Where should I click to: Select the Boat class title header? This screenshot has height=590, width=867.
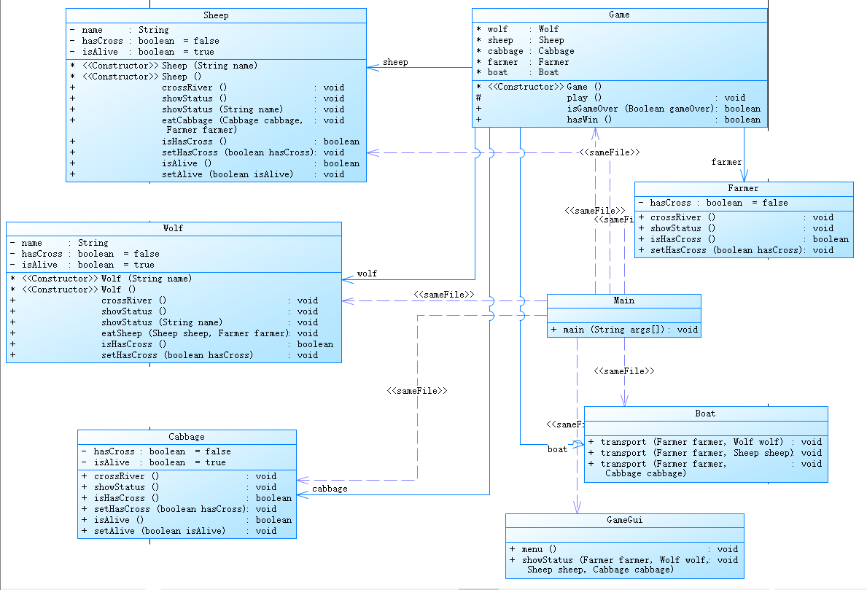pos(705,414)
